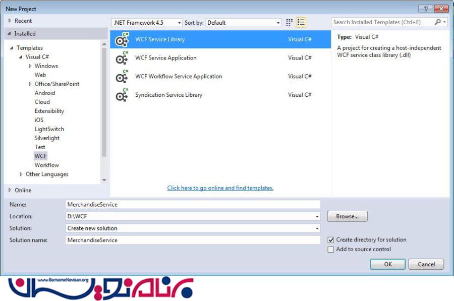Select the LightSwitch template category

click(x=49, y=129)
